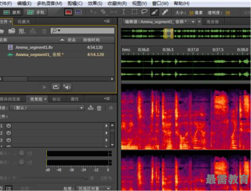Viewport: 251px width, 191px height.
Task: Switch to the Multitrack (多轨) view
Action: click(35, 12)
